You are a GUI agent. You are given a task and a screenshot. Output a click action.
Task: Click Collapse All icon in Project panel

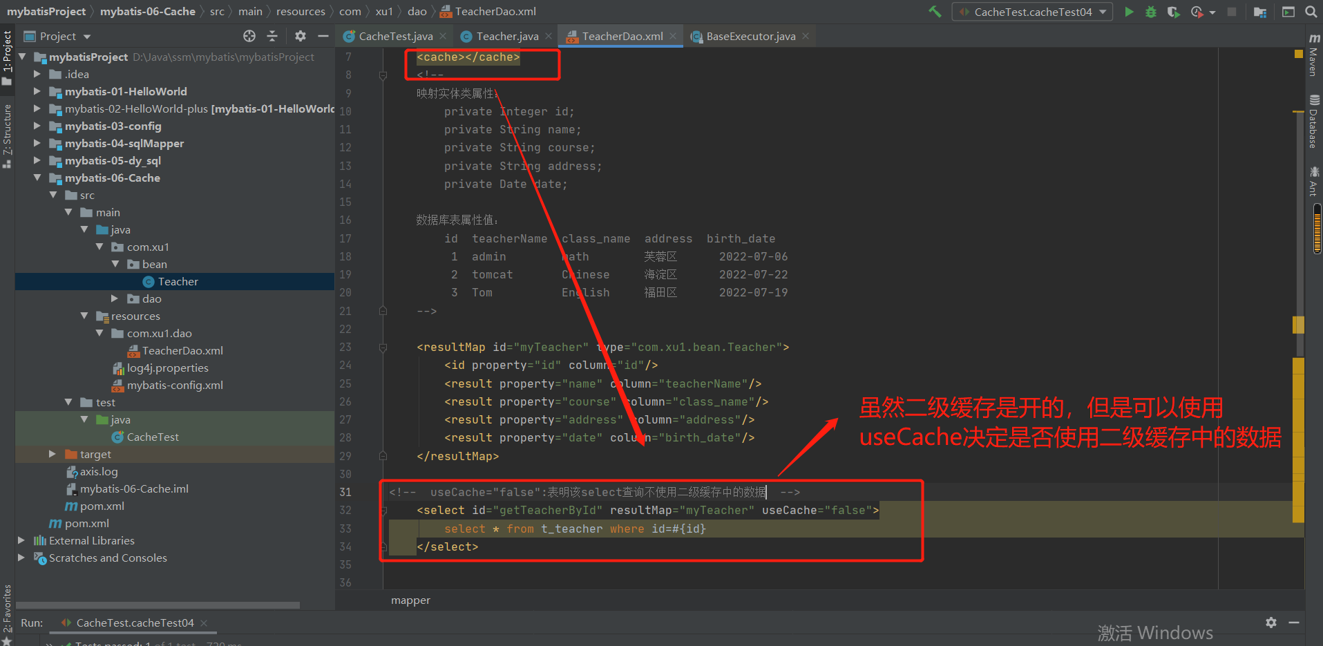tap(272, 36)
